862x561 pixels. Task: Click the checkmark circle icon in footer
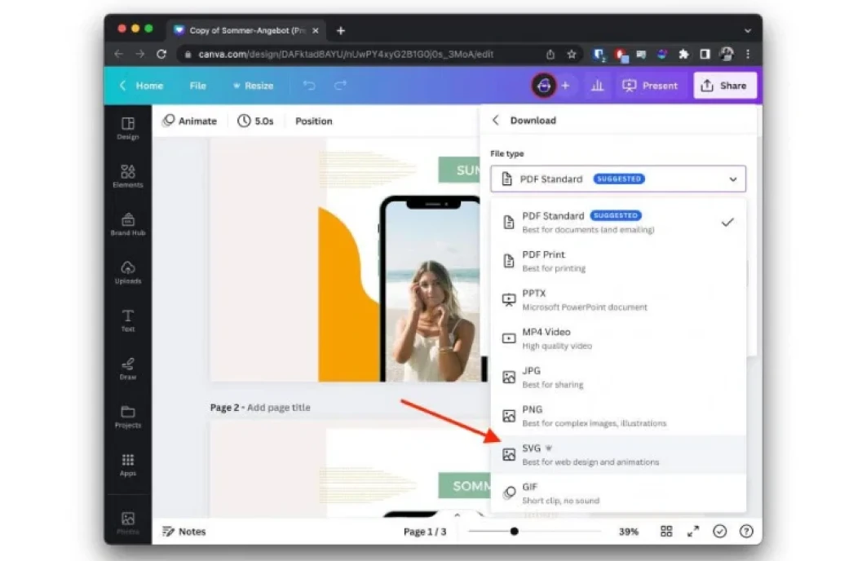(x=719, y=532)
